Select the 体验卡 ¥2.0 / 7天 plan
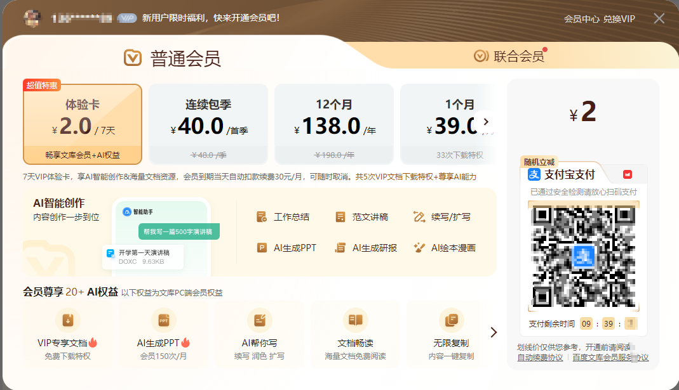The image size is (679, 390). [x=83, y=124]
